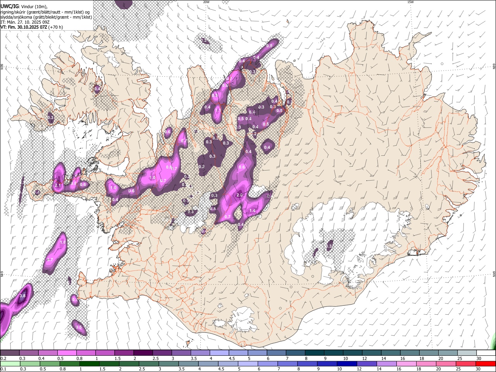Click the '2.0' precipitation value on the map
This screenshot has height=372, width=496.
(x=239, y=195)
